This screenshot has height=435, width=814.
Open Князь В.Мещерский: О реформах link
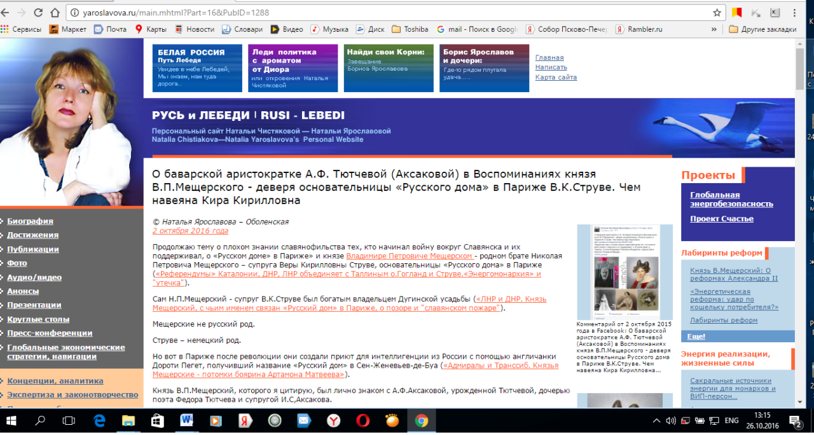[735, 275]
